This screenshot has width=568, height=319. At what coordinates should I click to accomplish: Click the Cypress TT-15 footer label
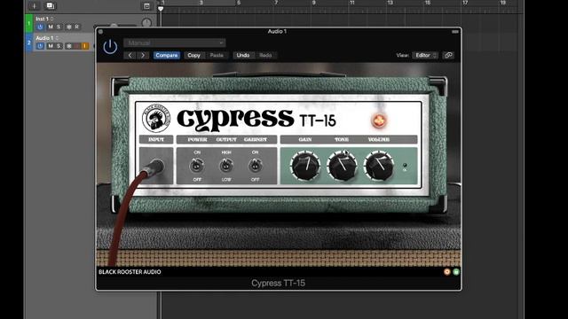point(278,283)
